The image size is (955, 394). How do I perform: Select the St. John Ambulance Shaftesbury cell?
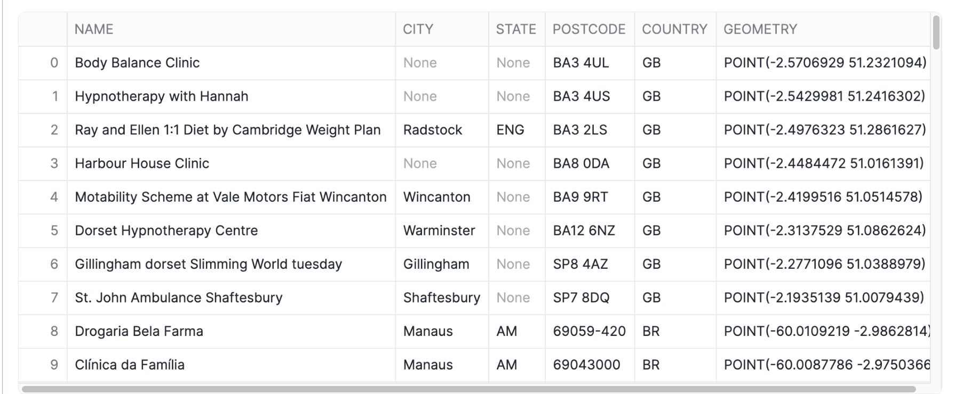[178, 298]
